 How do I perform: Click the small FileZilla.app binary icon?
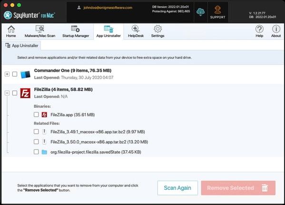click(x=44, y=114)
